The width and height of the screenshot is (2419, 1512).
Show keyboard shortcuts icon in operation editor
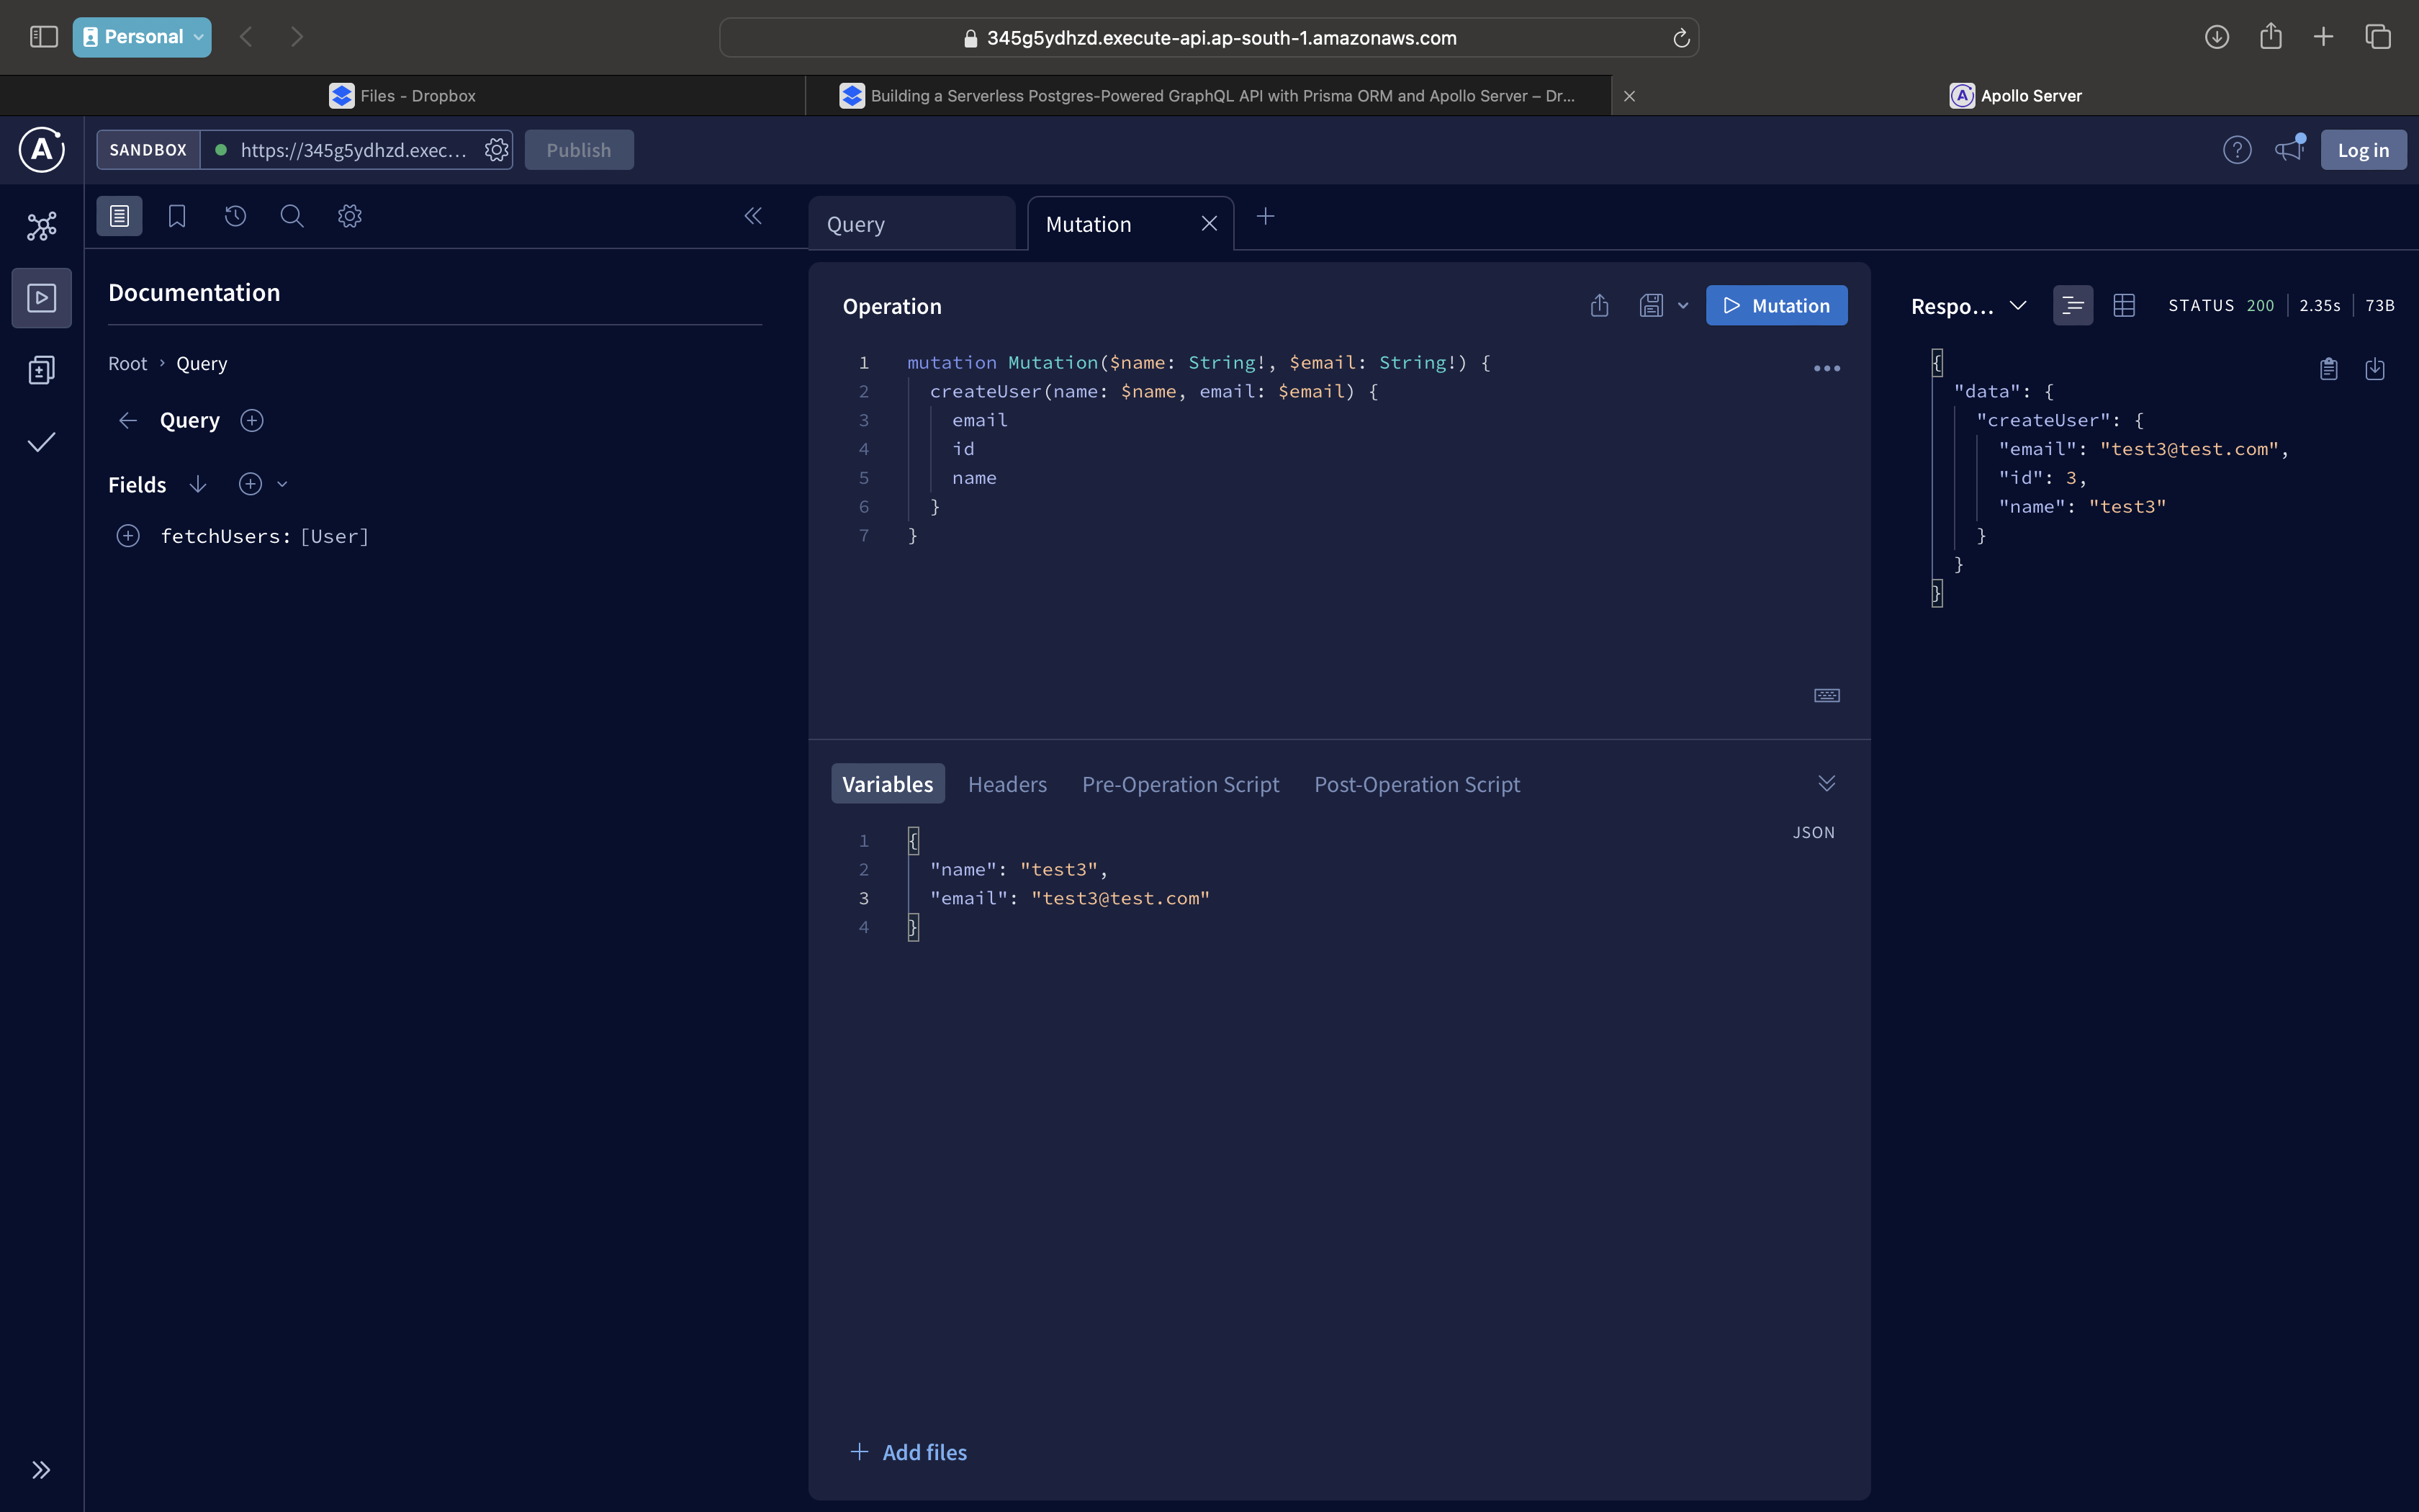(x=1826, y=695)
